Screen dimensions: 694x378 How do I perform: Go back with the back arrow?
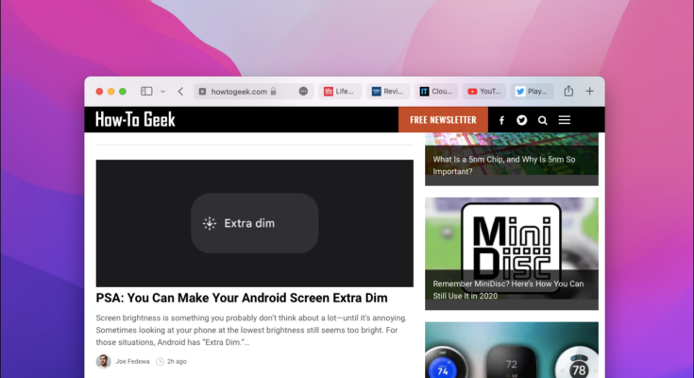point(180,92)
